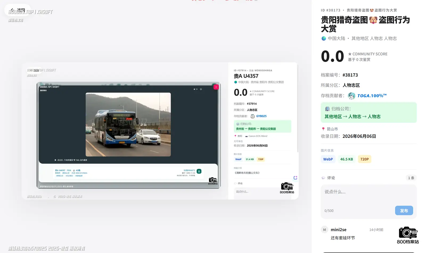Click the red location pin icon
The height and width of the screenshot is (253, 426).
(323, 129)
